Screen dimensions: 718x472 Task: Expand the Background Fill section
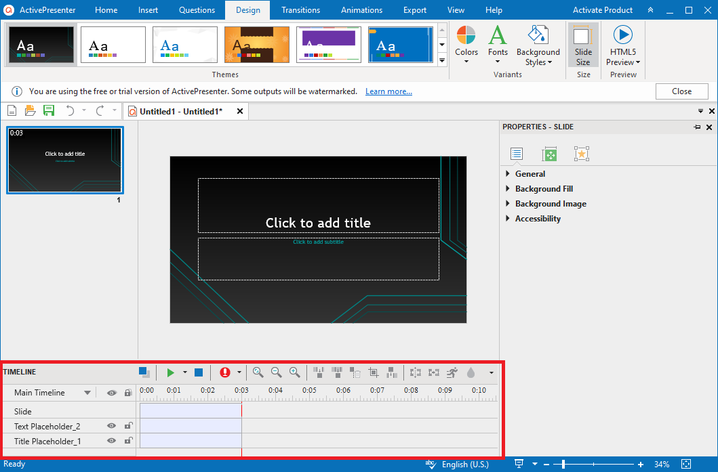(x=544, y=189)
